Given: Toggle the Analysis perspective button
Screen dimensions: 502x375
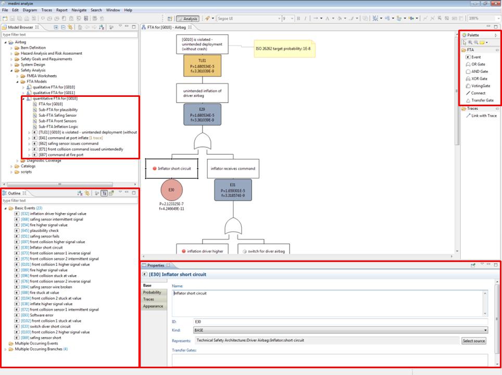Looking at the screenshot, I should pyautogui.click(x=187, y=19).
